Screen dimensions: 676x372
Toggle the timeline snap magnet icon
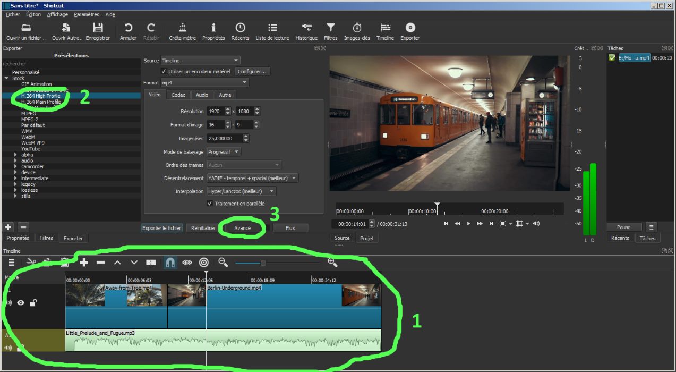click(170, 263)
